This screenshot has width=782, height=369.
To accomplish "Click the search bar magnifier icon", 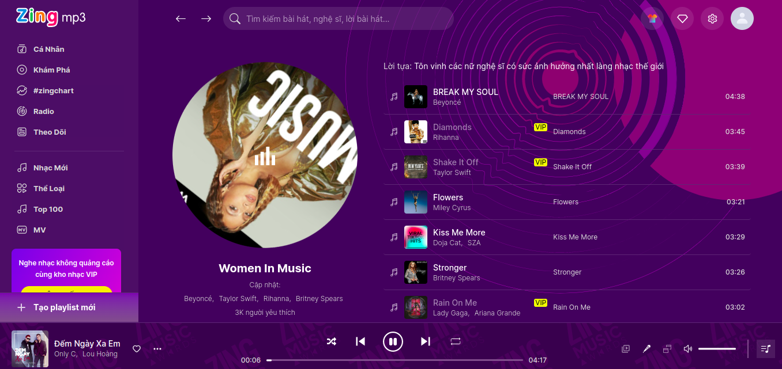I will (x=235, y=18).
